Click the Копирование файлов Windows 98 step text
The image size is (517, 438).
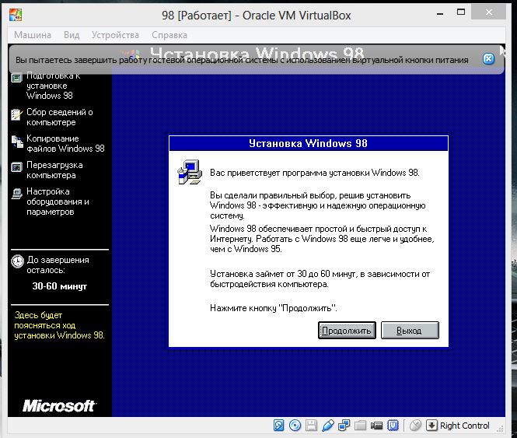click(65, 144)
